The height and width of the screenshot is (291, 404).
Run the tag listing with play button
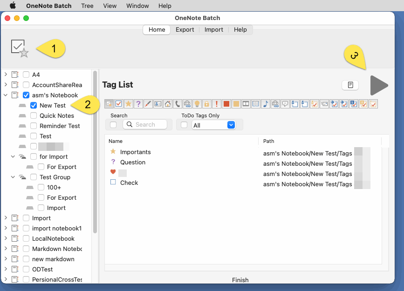coord(379,85)
